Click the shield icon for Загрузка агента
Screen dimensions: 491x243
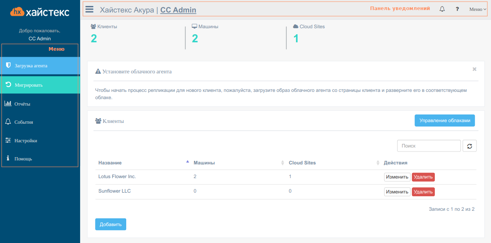click(x=8, y=65)
